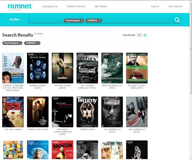192x160 pixels.
Task: Click the search input field
Action: (x=101, y=20)
